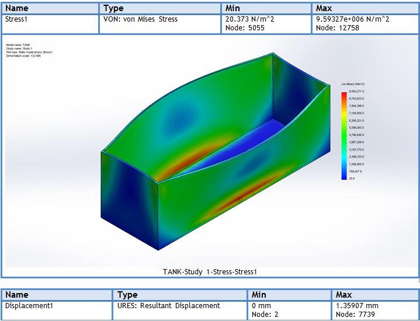Click the 'Model name: TANK' annotation
The width and height of the screenshot is (420, 321).
click(18, 45)
